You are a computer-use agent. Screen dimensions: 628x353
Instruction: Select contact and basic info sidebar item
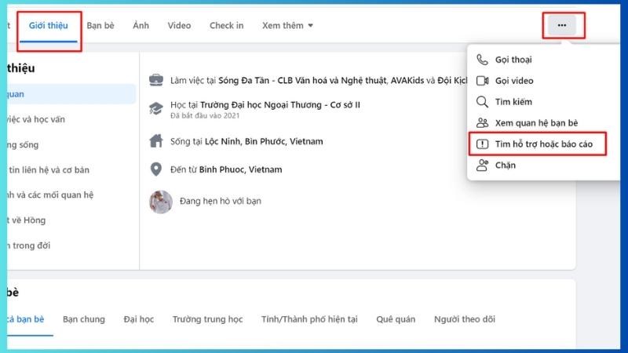tap(49, 169)
